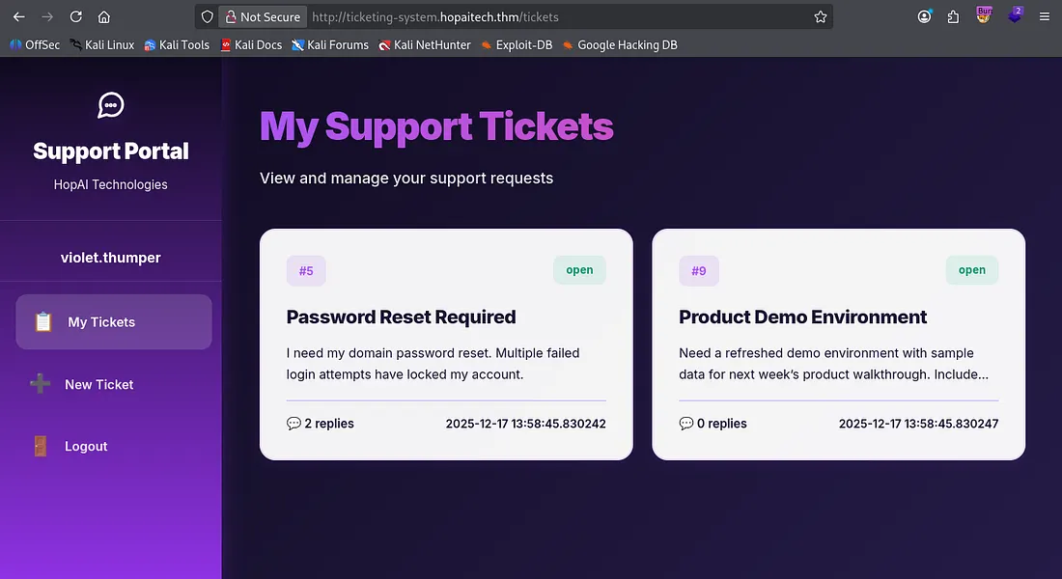Bookmark this page with the star icon
Viewport: 1062px width, 579px height.
coord(820,16)
